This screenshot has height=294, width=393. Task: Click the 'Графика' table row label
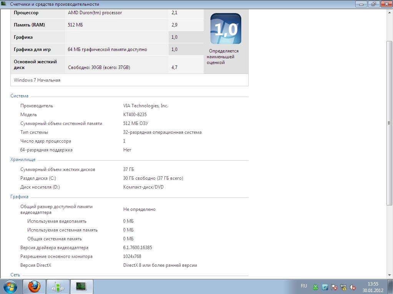[x=23, y=37]
